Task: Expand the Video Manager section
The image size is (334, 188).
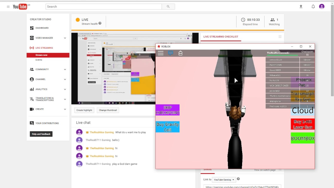Action: (65, 38)
